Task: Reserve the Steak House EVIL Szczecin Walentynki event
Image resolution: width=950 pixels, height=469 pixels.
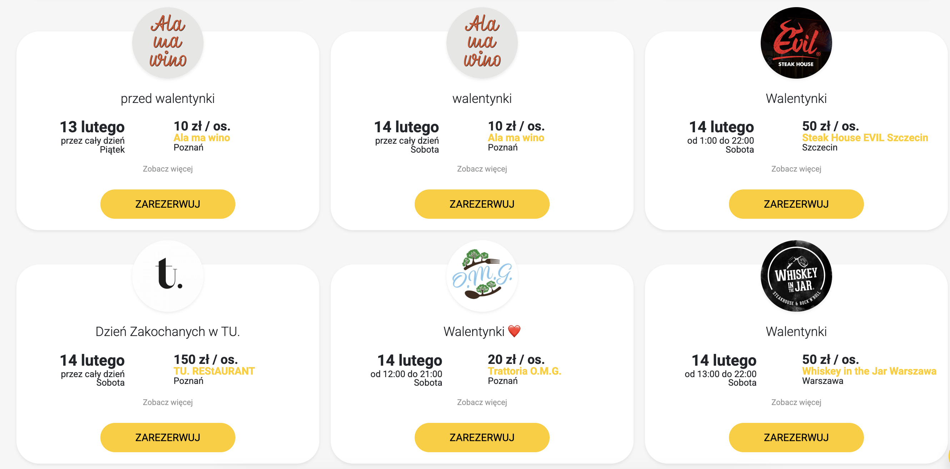Action: pyautogui.click(x=796, y=204)
